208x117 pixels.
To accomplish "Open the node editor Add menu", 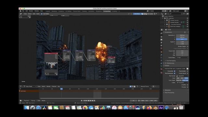I will point(34,14).
